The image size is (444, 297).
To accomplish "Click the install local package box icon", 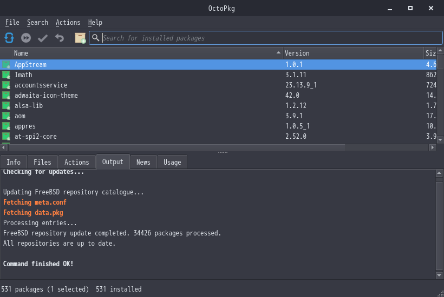I will point(80,38).
